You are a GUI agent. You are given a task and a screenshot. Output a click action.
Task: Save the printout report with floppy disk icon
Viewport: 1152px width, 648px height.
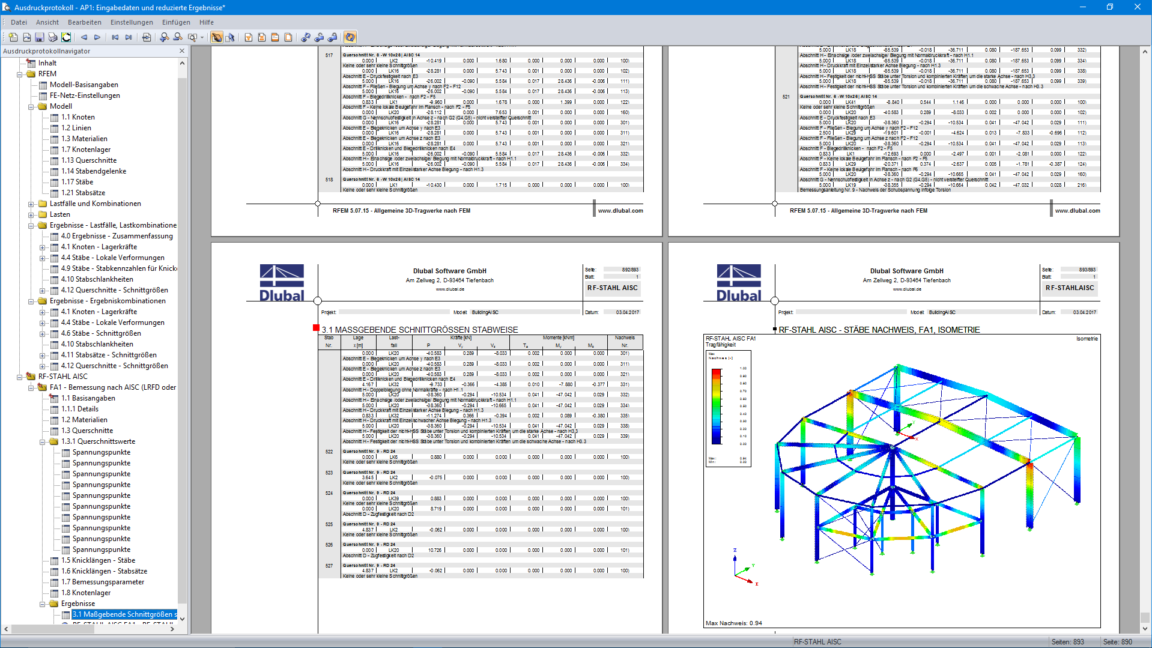pyautogui.click(x=40, y=37)
